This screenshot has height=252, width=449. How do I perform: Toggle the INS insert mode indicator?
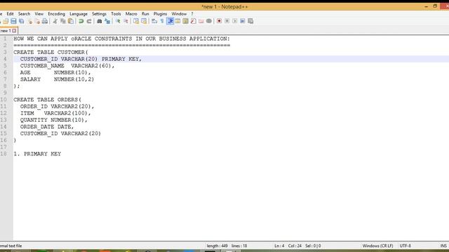(443, 246)
